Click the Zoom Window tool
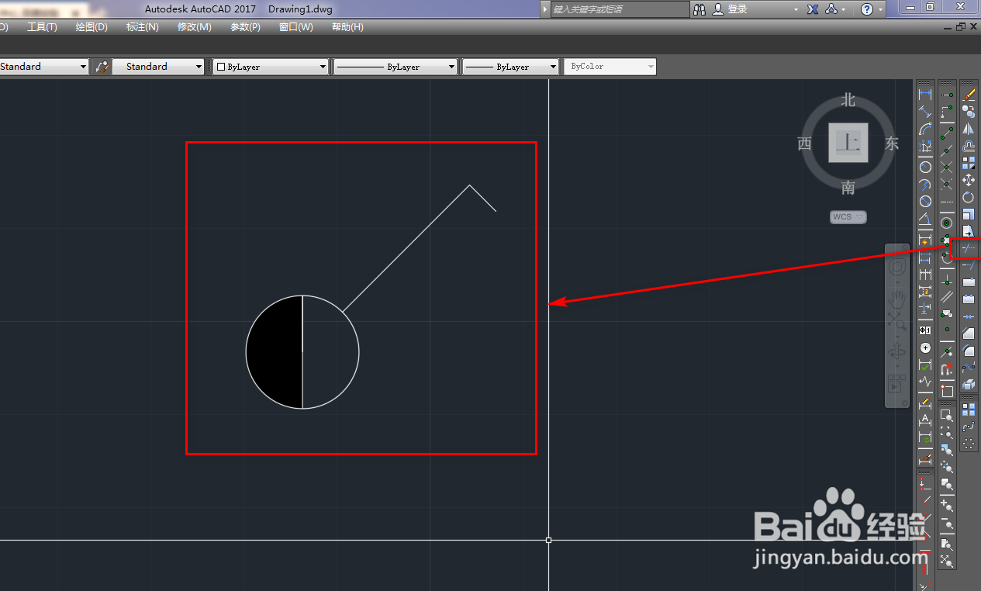 pyautogui.click(x=947, y=416)
